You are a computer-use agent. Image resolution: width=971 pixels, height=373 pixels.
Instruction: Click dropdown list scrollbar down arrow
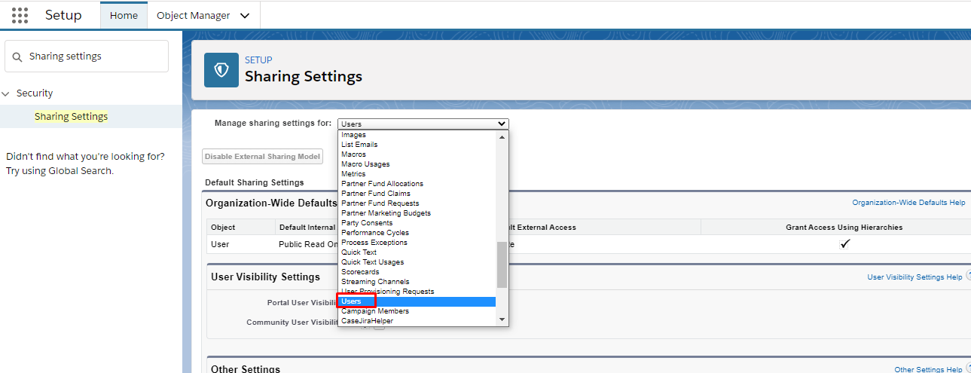coord(502,320)
